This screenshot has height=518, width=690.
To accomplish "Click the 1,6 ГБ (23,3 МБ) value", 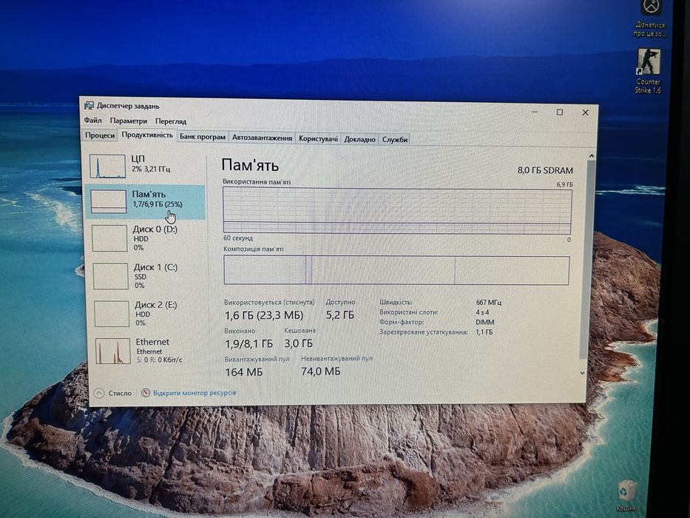I will coord(264,315).
